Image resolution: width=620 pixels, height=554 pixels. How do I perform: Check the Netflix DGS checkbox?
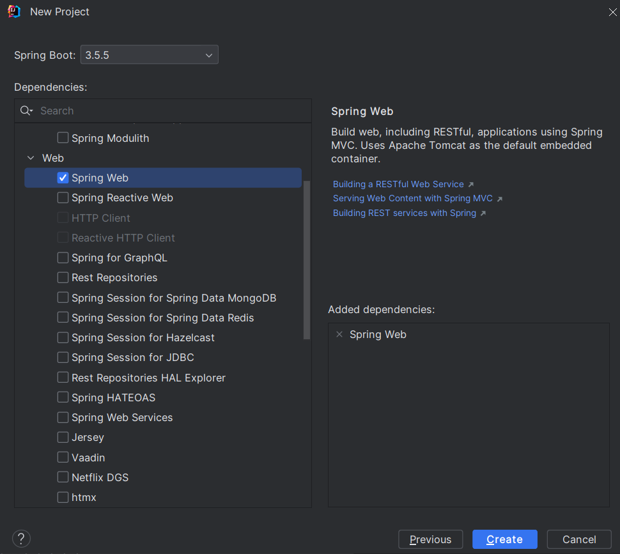pos(63,477)
